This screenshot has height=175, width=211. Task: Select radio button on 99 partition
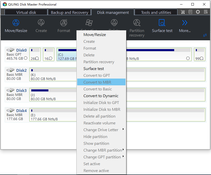202,58
